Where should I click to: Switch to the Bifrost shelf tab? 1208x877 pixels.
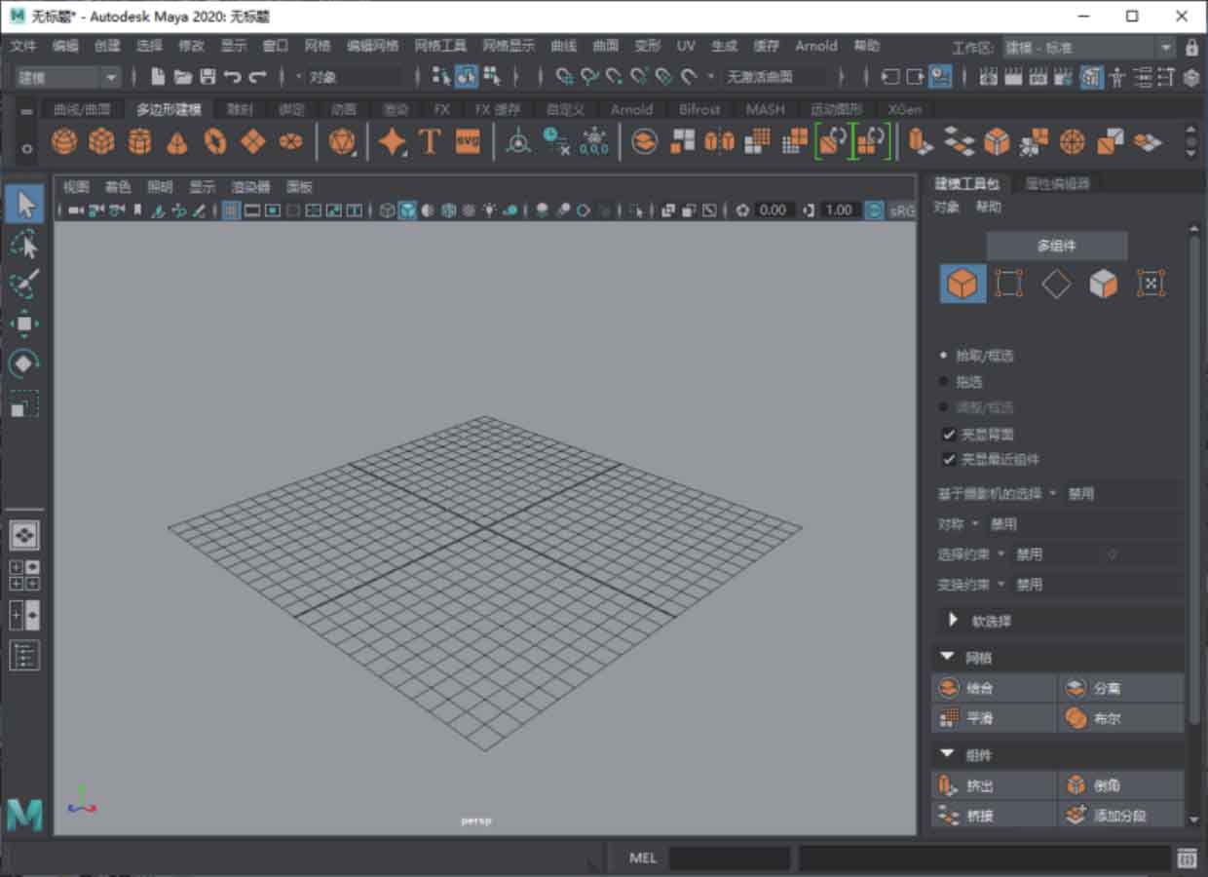(699, 109)
